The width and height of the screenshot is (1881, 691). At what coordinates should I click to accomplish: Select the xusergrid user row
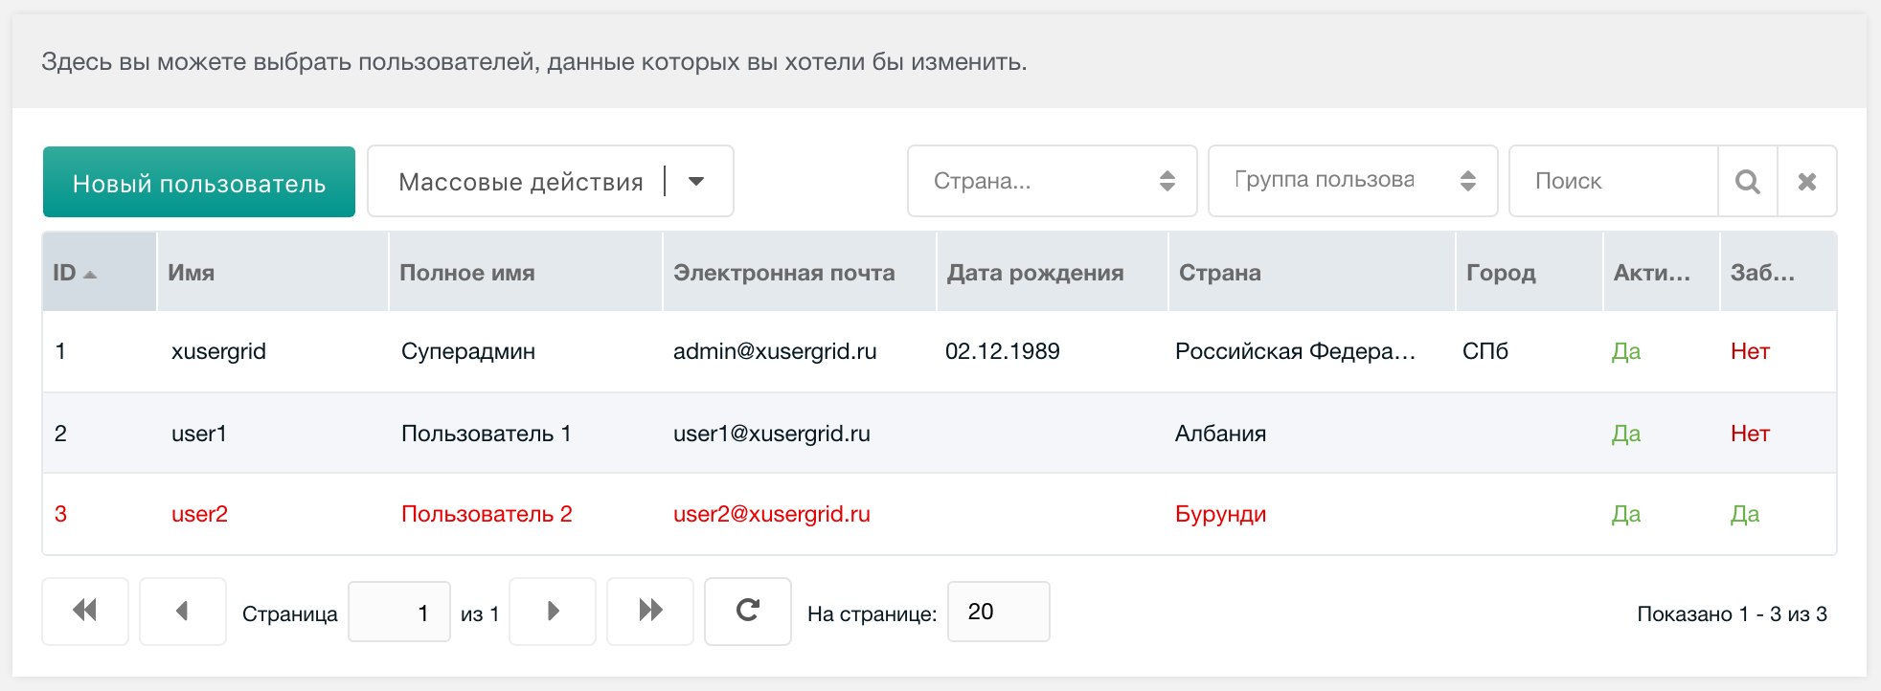[218, 351]
